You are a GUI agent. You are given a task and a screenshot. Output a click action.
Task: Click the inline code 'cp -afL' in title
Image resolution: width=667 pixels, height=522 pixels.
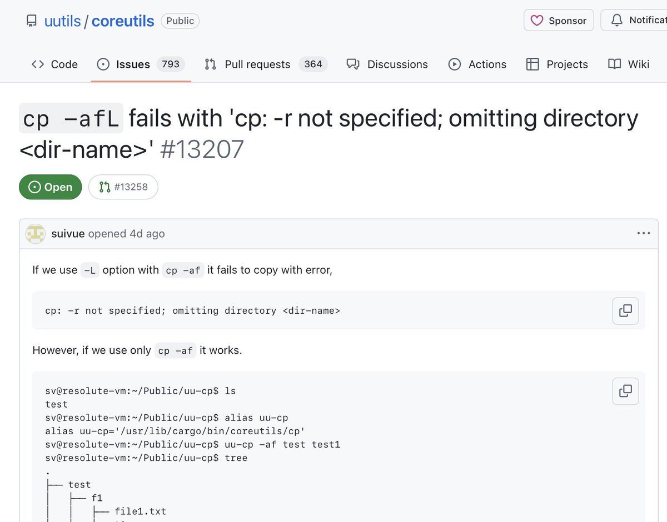(71, 118)
